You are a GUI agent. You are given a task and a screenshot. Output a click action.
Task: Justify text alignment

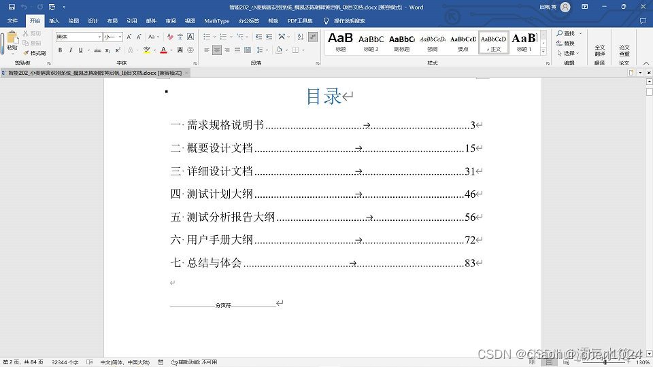point(237,50)
